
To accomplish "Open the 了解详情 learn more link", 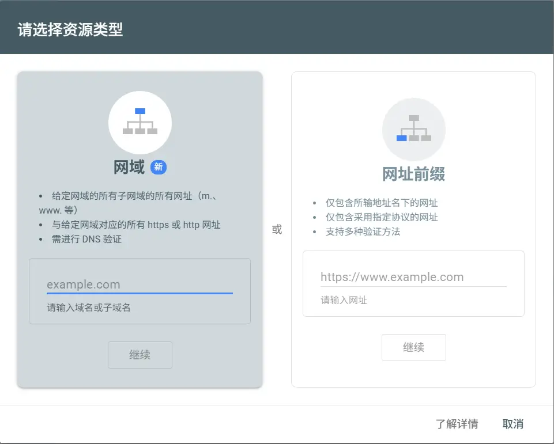I will (457, 424).
